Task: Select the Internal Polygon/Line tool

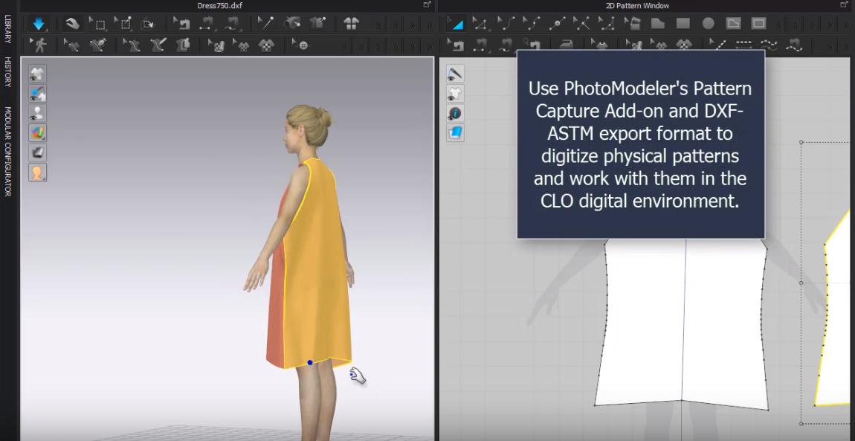Action: (x=733, y=24)
